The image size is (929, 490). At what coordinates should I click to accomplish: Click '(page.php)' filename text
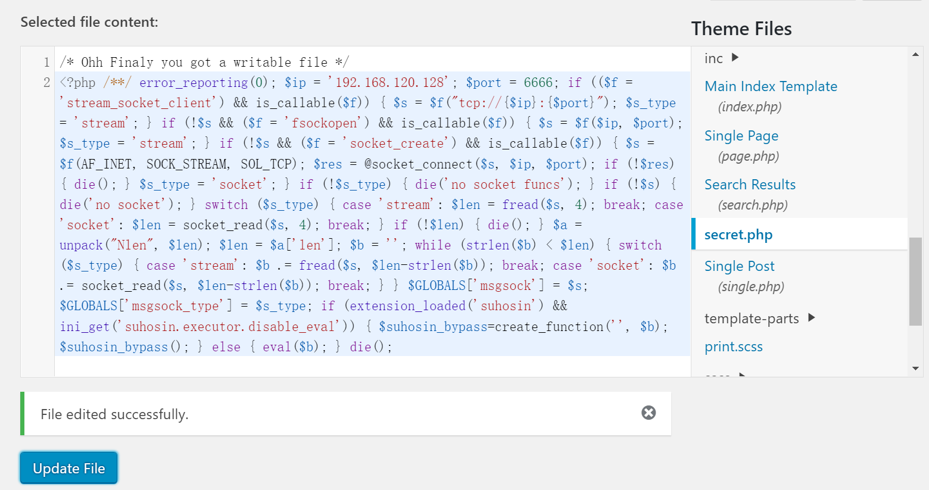click(x=749, y=157)
